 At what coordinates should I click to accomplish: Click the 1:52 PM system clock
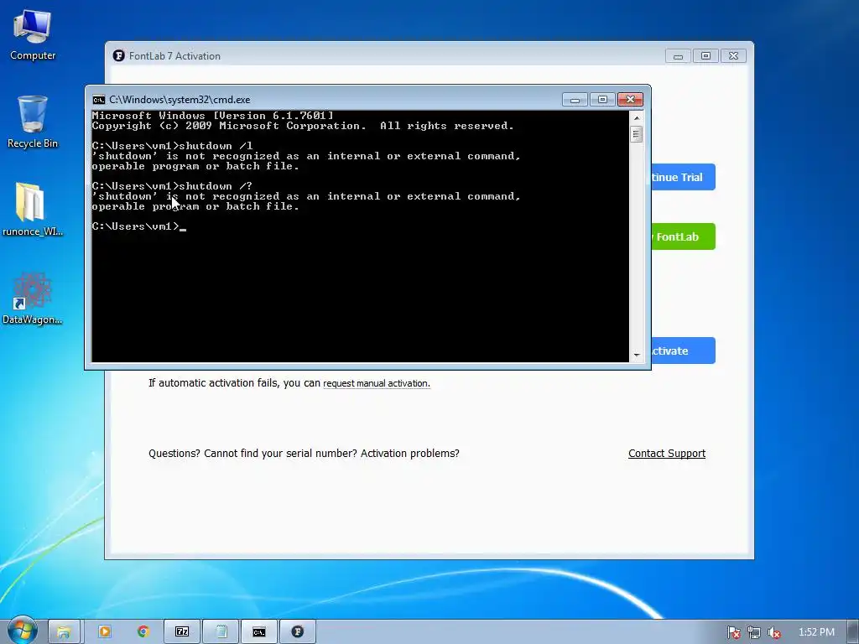tap(816, 632)
